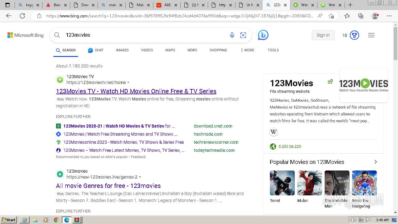Click the Feedback link
The image size is (398, 224).
138,157
